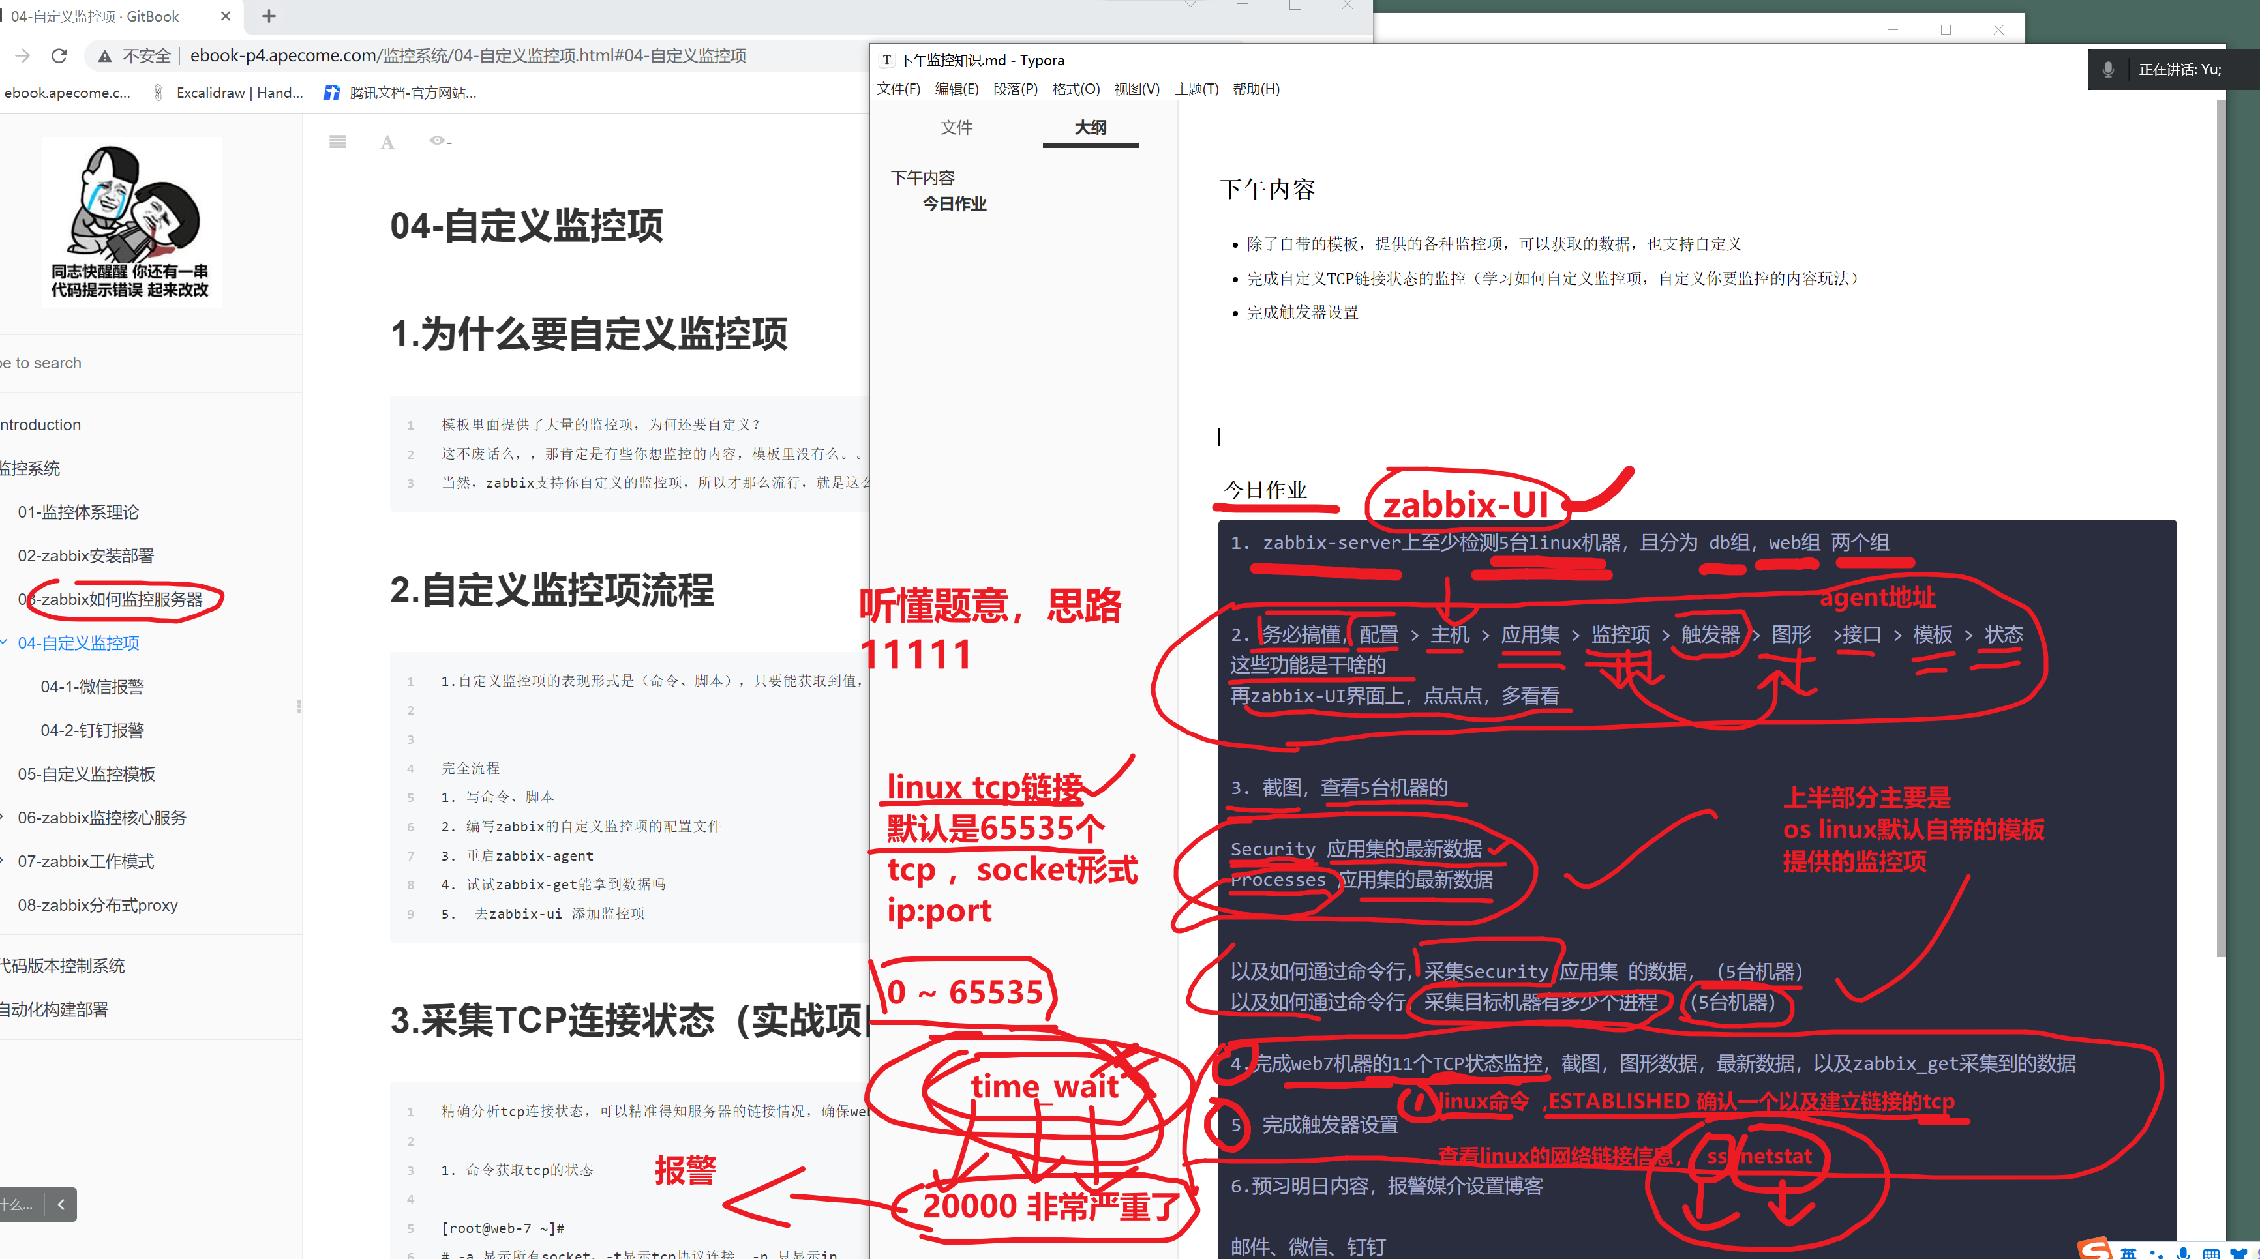Open Typora 视图(V) menu
Viewport: 2260px width, 1259px height.
click(1136, 89)
